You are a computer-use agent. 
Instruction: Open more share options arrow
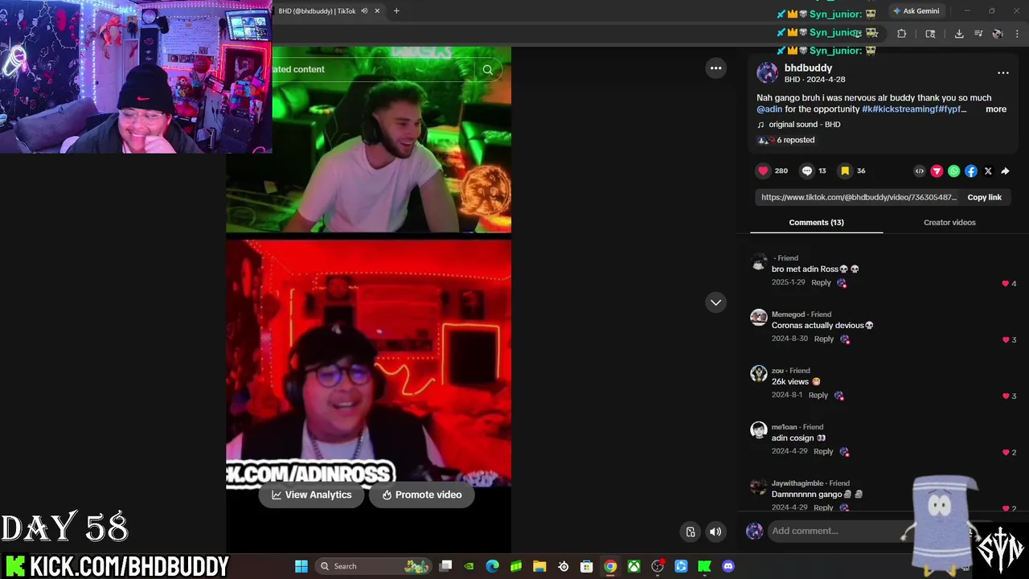click(1005, 171)
